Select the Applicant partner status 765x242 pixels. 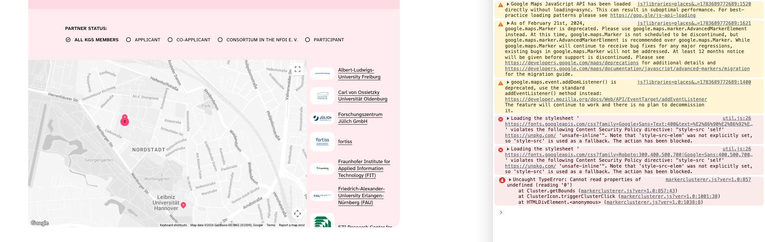(x=143, y=40)
